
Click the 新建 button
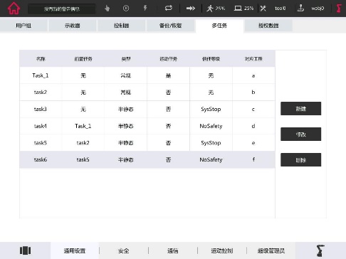(300, 109)
